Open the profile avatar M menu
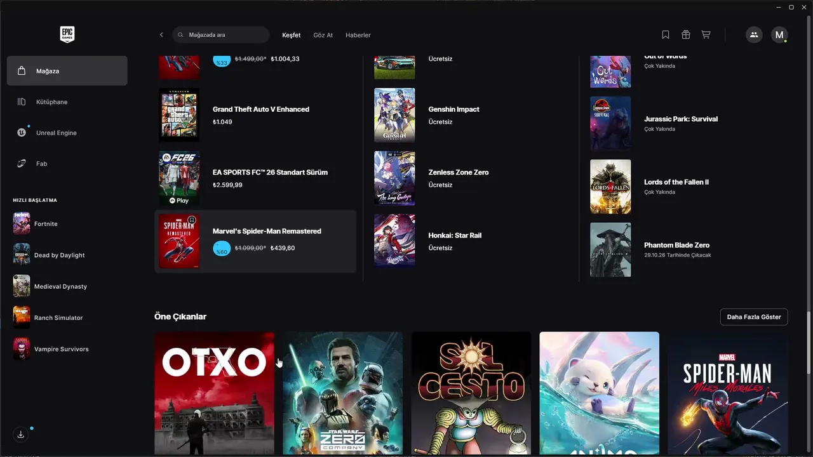The height and width of the screenshot is (457, 813). point(779,35)
